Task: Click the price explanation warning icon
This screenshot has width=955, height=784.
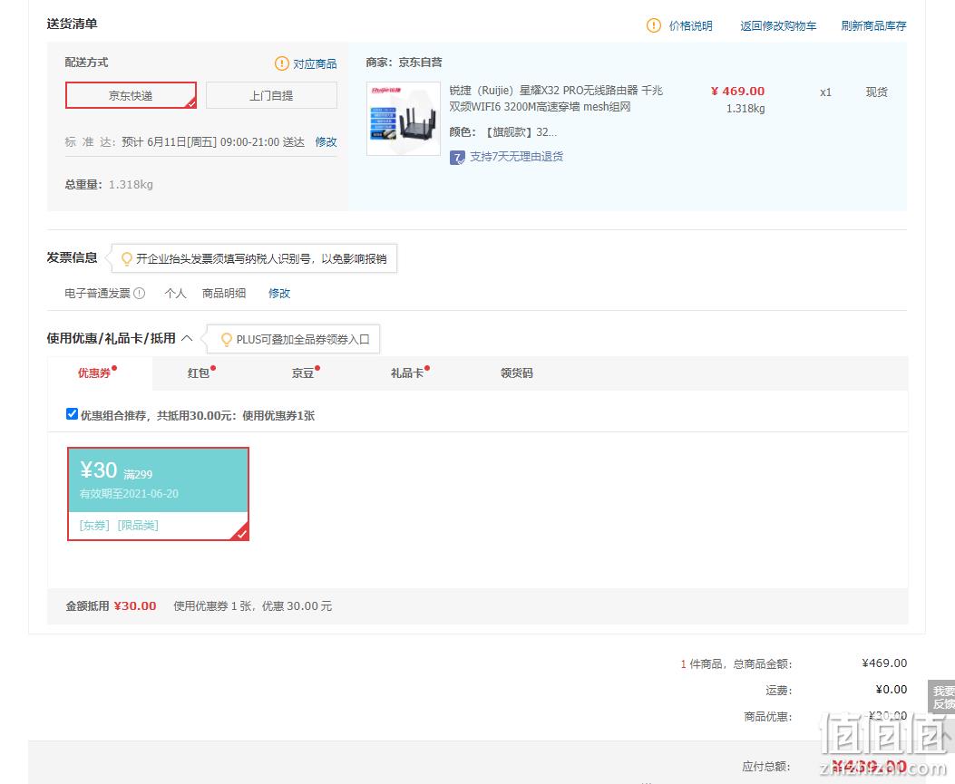Action: [653, 25]
